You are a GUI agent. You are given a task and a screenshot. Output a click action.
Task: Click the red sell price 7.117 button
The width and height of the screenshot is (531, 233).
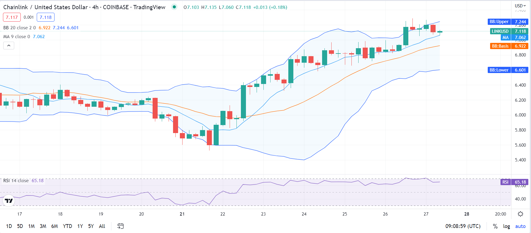12,17
